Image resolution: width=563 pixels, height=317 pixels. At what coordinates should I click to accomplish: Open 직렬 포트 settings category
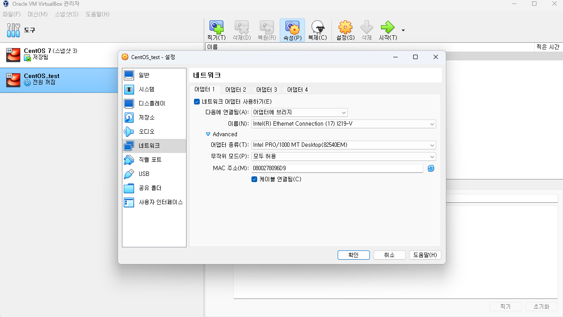(x=154, y=160)
